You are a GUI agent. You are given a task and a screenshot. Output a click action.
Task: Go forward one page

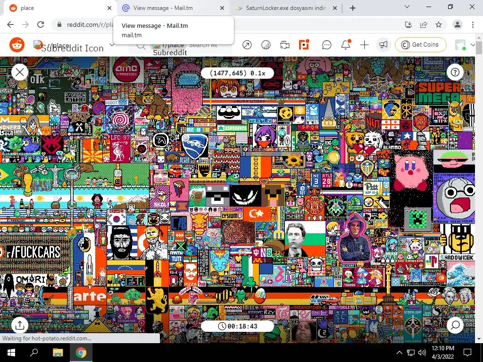(x=25, y=25)
